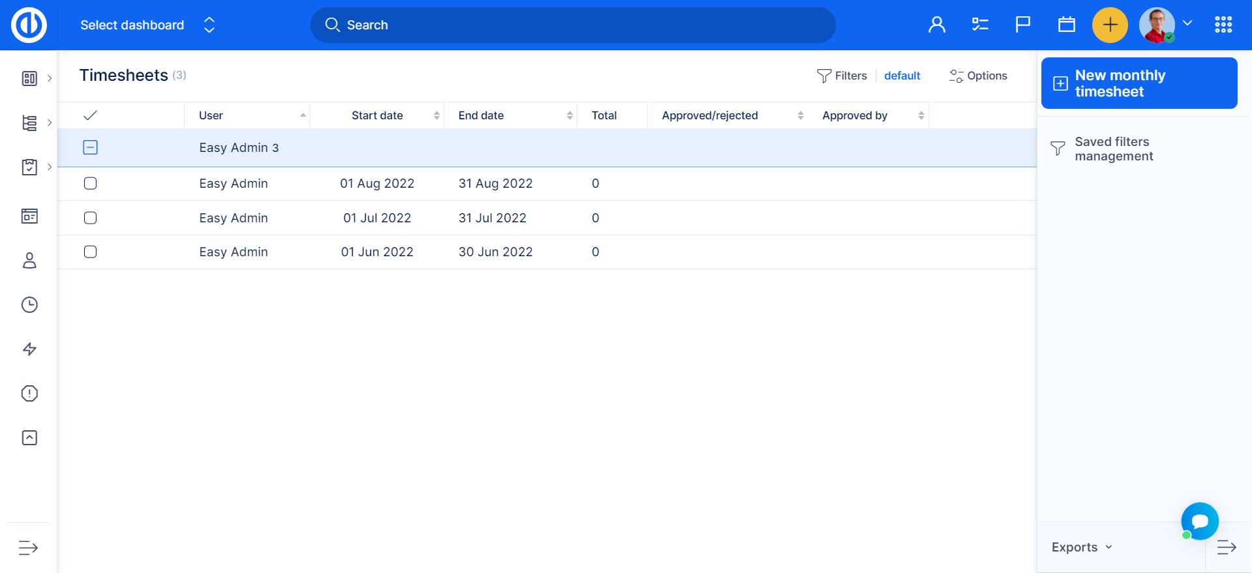Check the 01 Aug 2022 timesheet checkbox
1252x573 pixels.
(x=91, y=184)
